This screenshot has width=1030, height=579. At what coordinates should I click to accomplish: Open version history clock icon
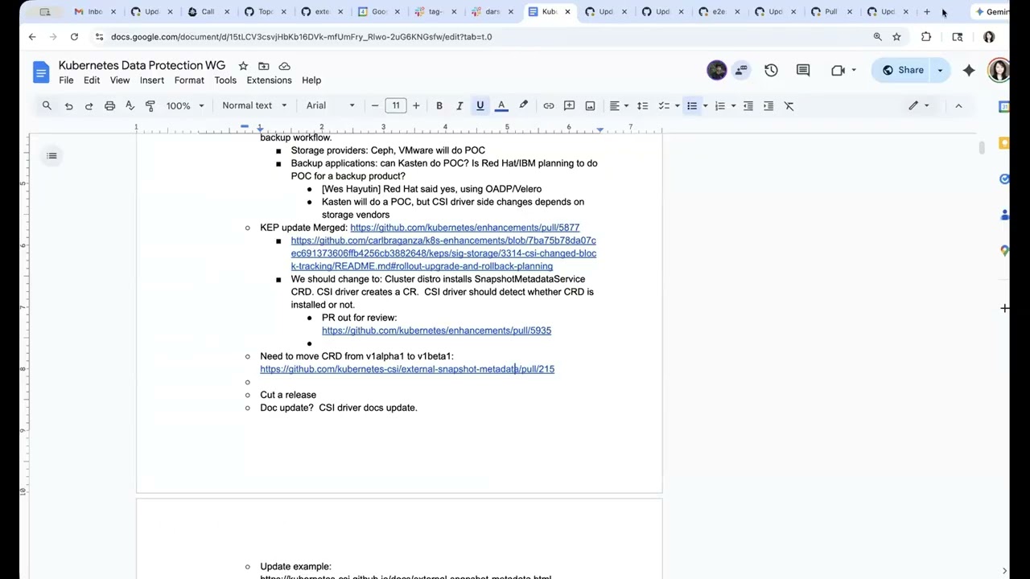771,70
